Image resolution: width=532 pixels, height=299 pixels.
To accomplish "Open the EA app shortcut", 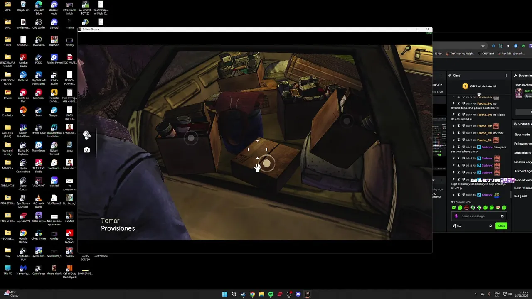I will (x=23, y=111).
